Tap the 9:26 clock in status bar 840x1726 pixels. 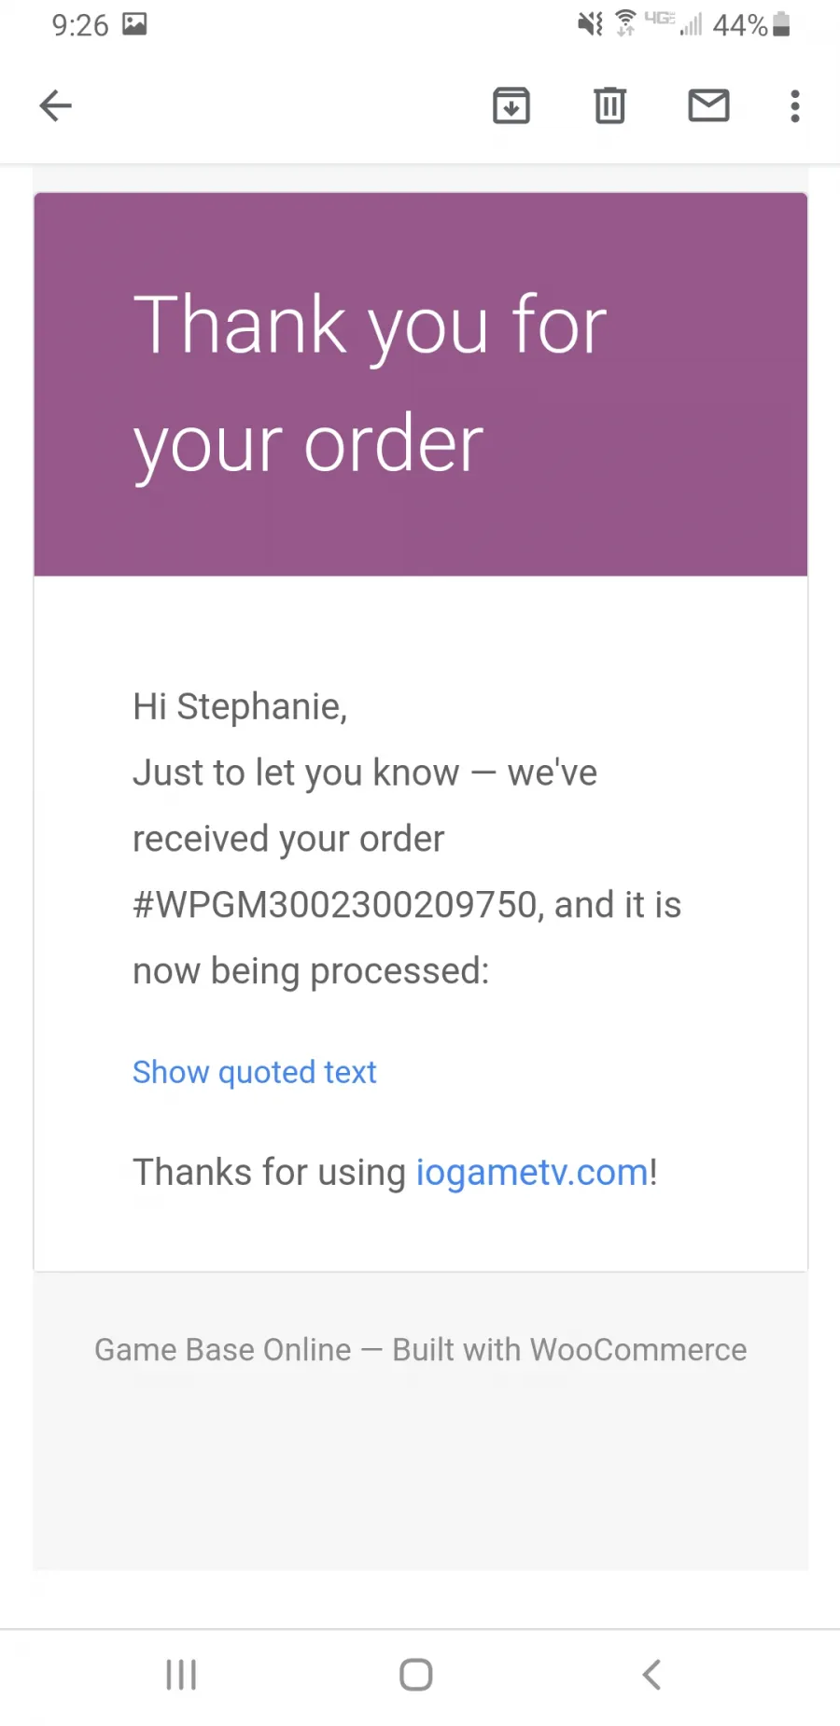(x=80, y=25)
